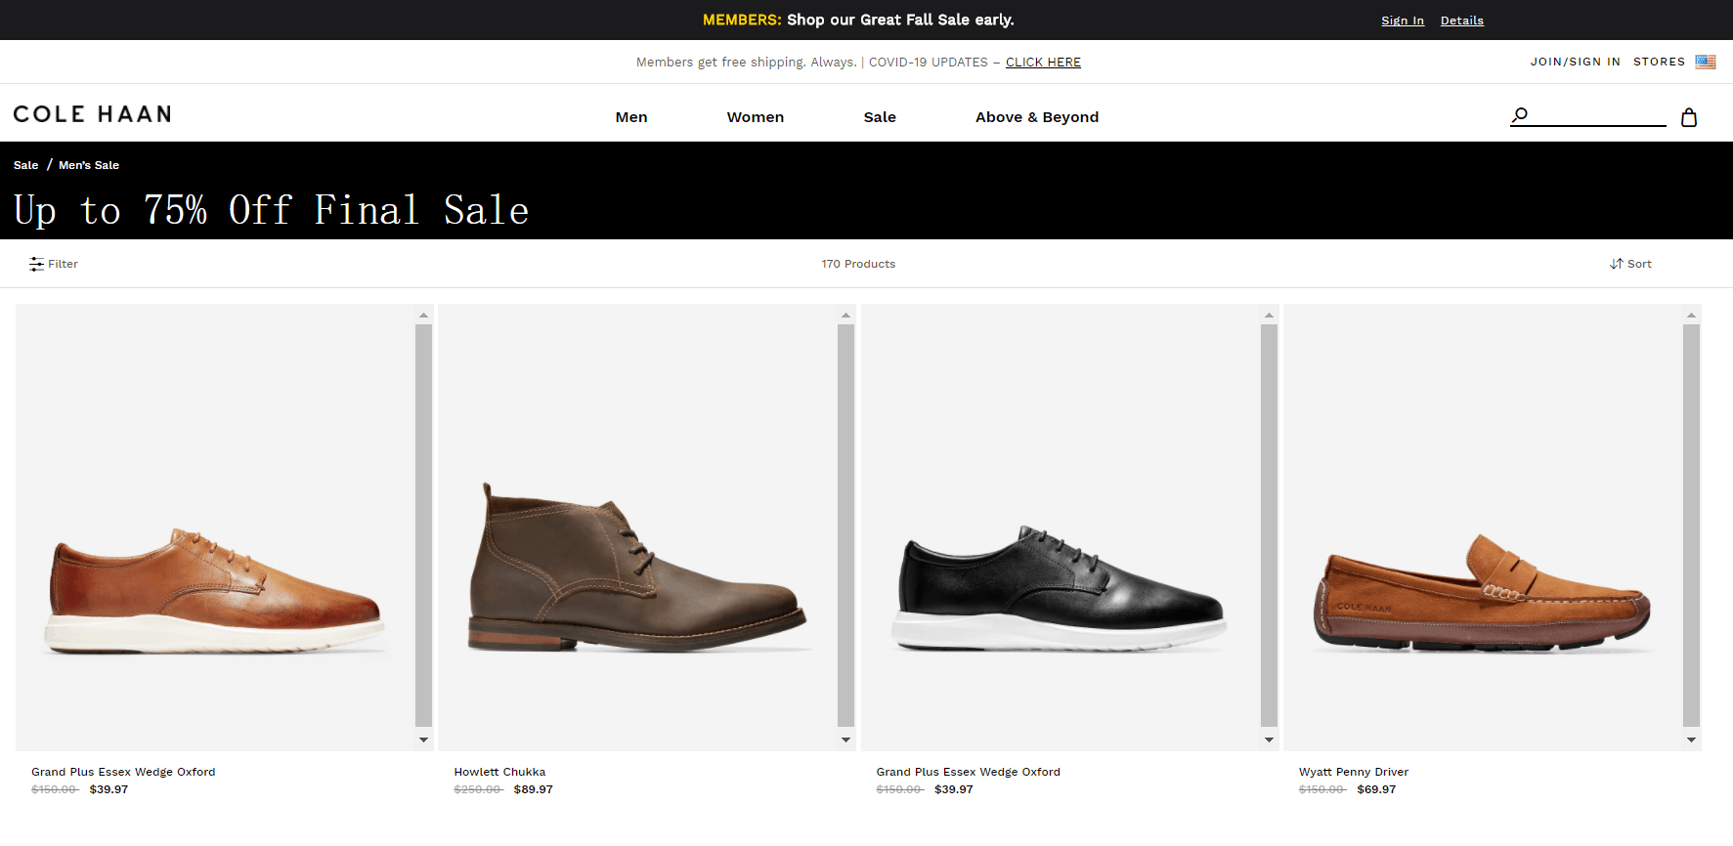Screen dimensions: 1733x846
Task: Click the scrollbar on the black Essex Oxford image
Action: tap(1269, 528)
